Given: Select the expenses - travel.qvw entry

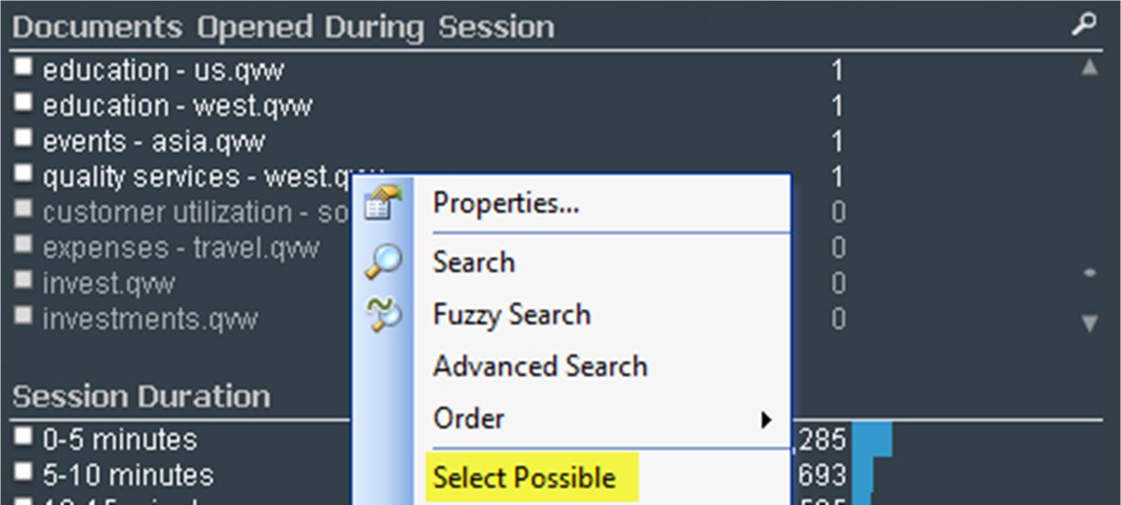Looking at the screenshot, I should (181, 249).
